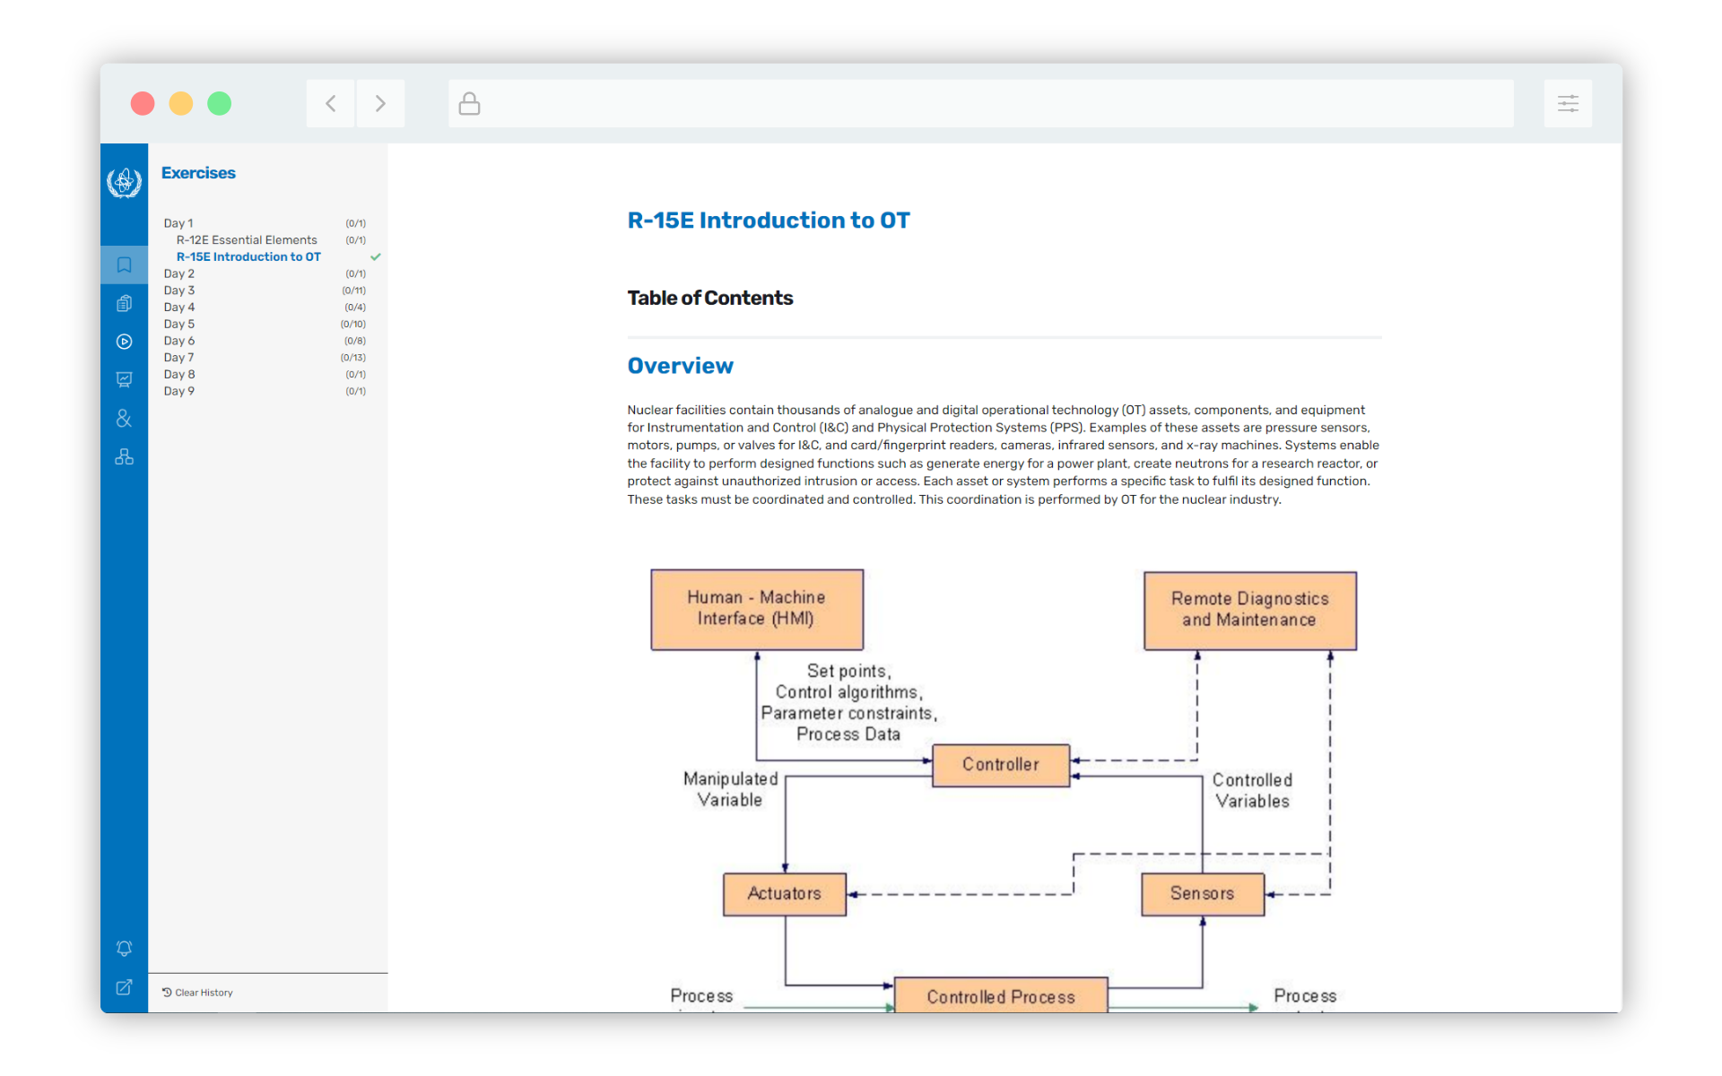
Task: Click the Day 5 progress counter (0/10)
Action: coord(352,324)
